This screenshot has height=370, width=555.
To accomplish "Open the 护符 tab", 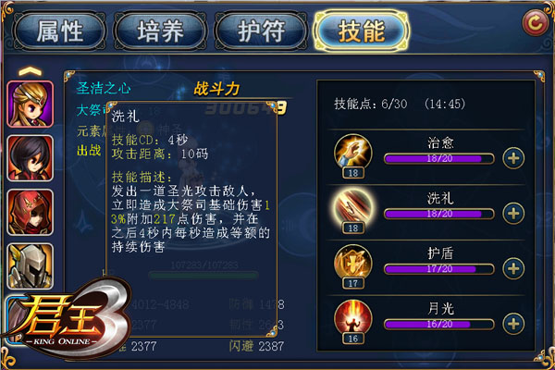I will [261, 31].
